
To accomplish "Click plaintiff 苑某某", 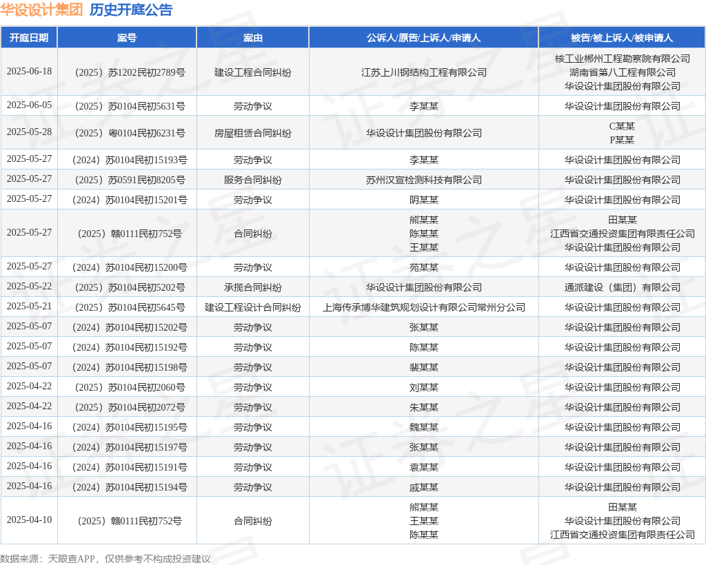I will click(424, 267).
